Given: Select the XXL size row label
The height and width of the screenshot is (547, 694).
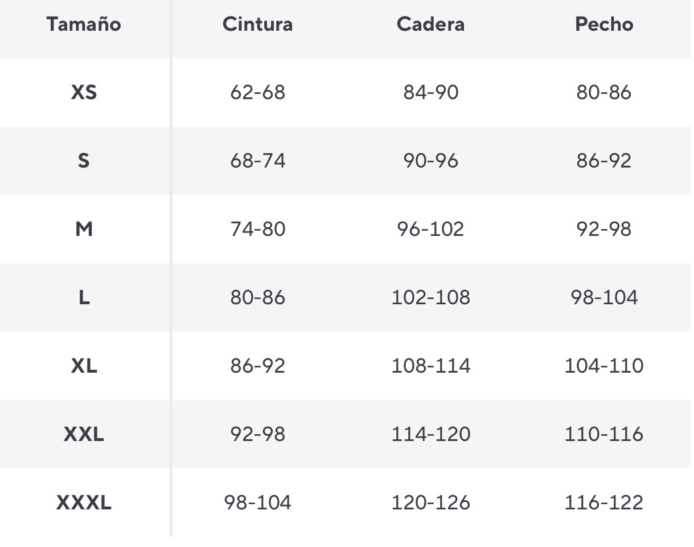Looking at the screenshot, I should point(84,434).
